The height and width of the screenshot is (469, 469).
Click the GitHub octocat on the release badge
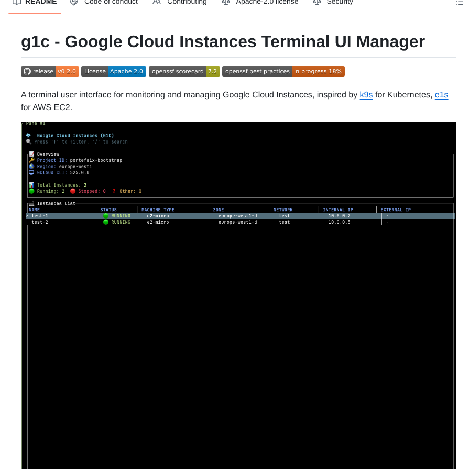click(x=26, y=71)
